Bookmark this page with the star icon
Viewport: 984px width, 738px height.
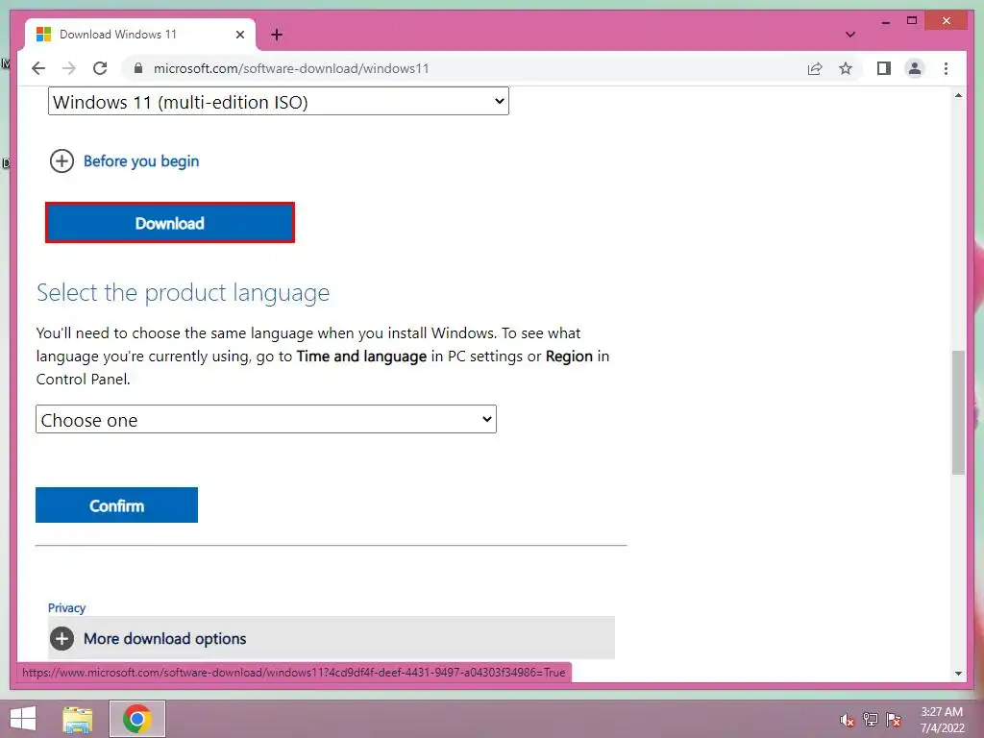(x=846, y=68)
